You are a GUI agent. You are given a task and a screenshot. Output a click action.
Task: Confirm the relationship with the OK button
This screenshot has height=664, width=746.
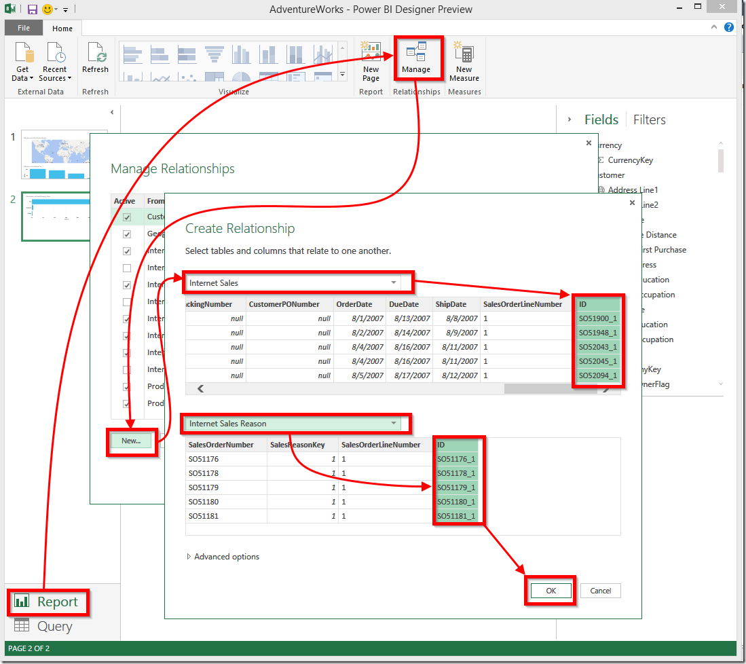tap(551, 591)
